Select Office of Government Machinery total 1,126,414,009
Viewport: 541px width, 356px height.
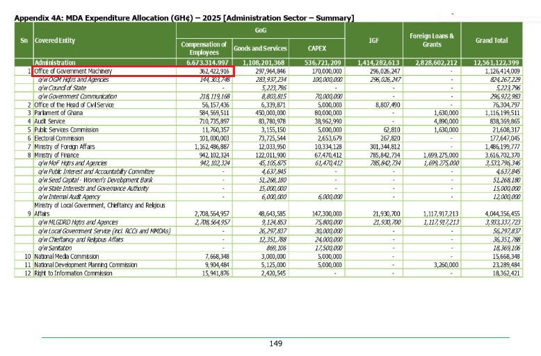click(502, 71)
